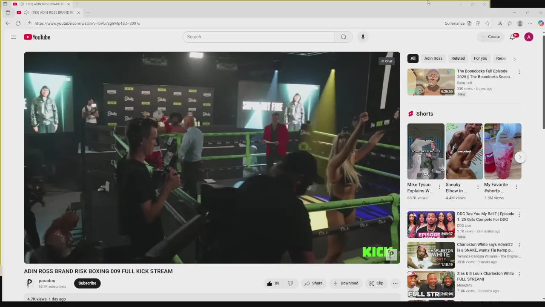
Task: Go to the YouTube home logo
Action: click(x=37, y=37)
